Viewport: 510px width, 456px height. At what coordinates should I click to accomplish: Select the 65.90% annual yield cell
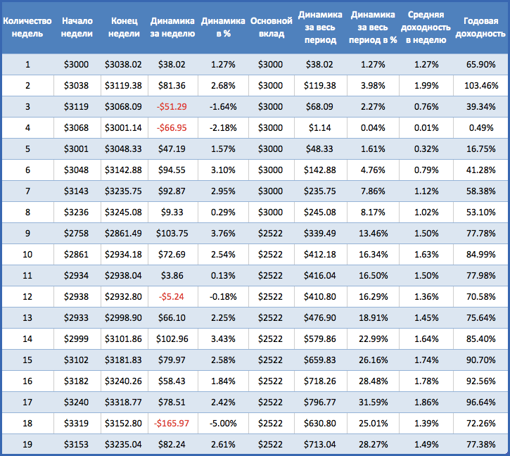(480, 65)
